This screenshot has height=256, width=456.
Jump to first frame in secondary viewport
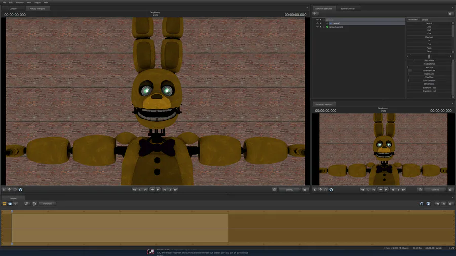point(362,190)
